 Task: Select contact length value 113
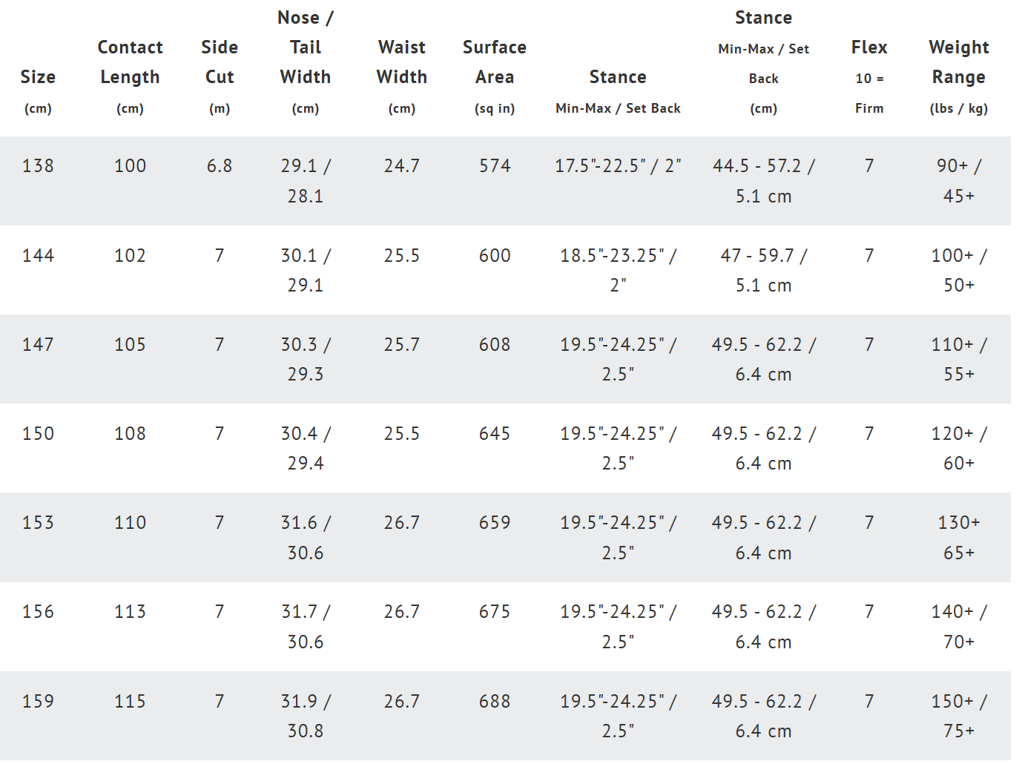pyautogui.click(x=130, y=612)
